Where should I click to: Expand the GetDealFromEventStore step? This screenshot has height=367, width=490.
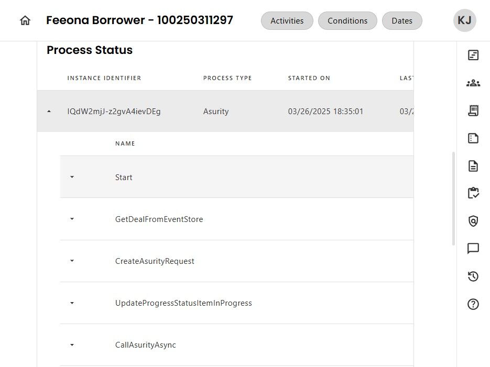[72, 219]
